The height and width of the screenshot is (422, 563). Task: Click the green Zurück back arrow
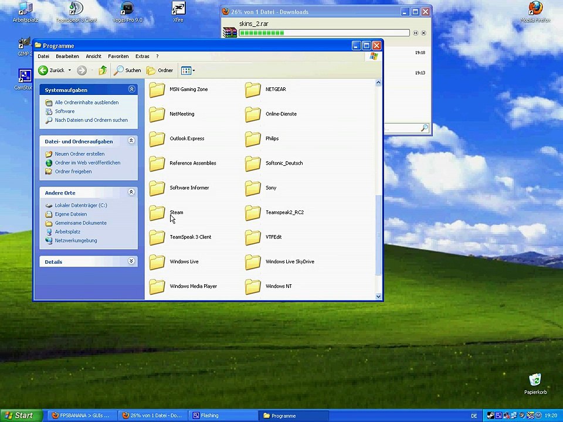click(43, 70)
